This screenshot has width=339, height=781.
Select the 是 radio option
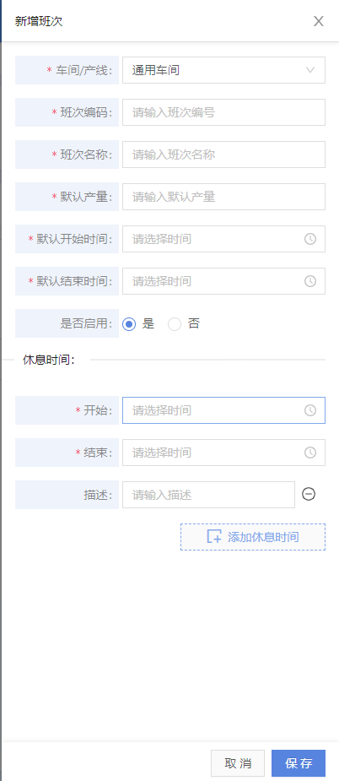click(129, 324)
